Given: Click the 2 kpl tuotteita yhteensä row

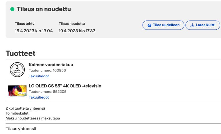Looking at the screenshot, I should tap(25, 108).
